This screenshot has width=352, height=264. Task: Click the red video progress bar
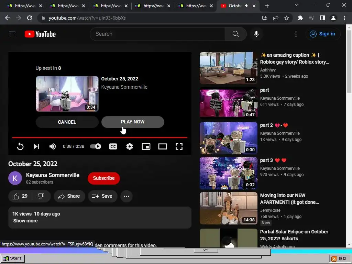[100, 137]
